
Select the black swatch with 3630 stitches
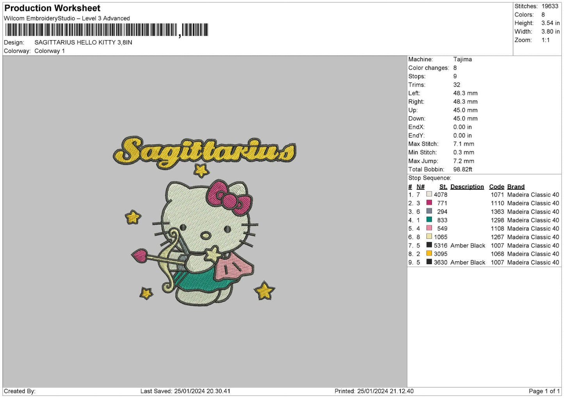tap(429, 262)
